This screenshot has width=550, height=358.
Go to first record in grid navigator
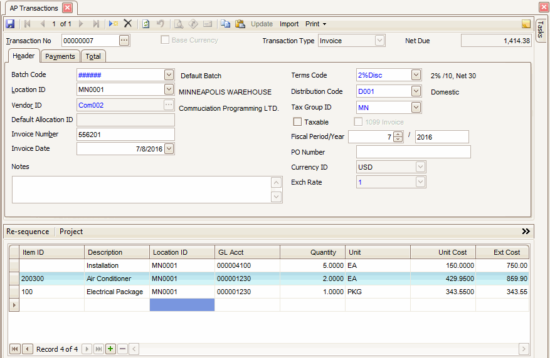(14, 349)
